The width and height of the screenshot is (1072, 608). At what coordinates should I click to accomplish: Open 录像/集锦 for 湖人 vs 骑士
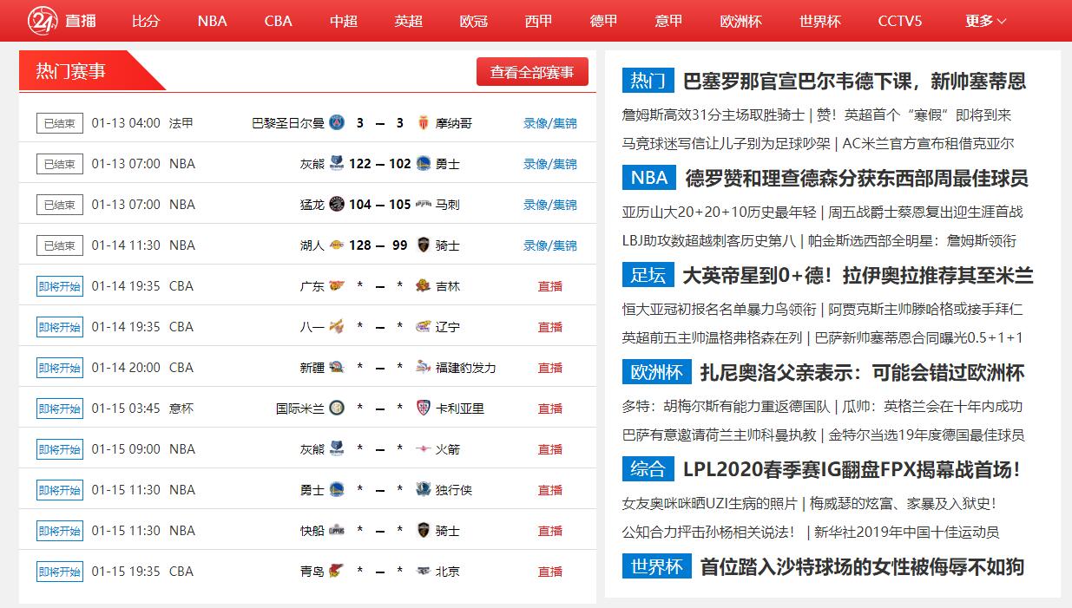550,245
